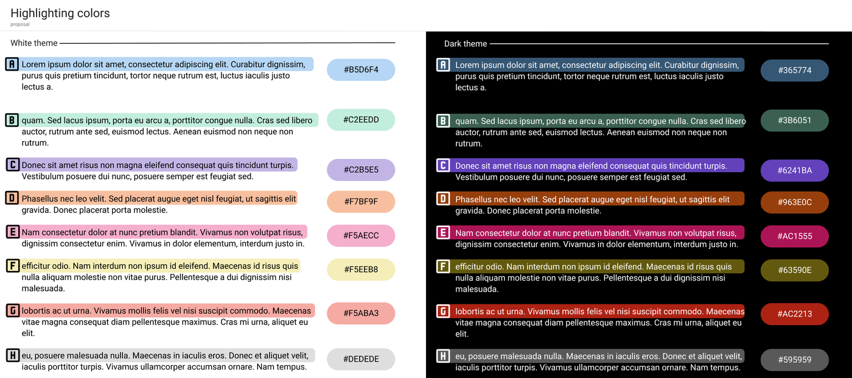Click letter H badge in Dark theme
The width and height of the screenshot is (852, 378).
444,356
